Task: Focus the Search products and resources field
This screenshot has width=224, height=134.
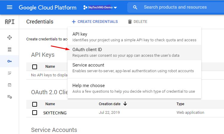Action: pyautogui.click(x=179, y=7)
